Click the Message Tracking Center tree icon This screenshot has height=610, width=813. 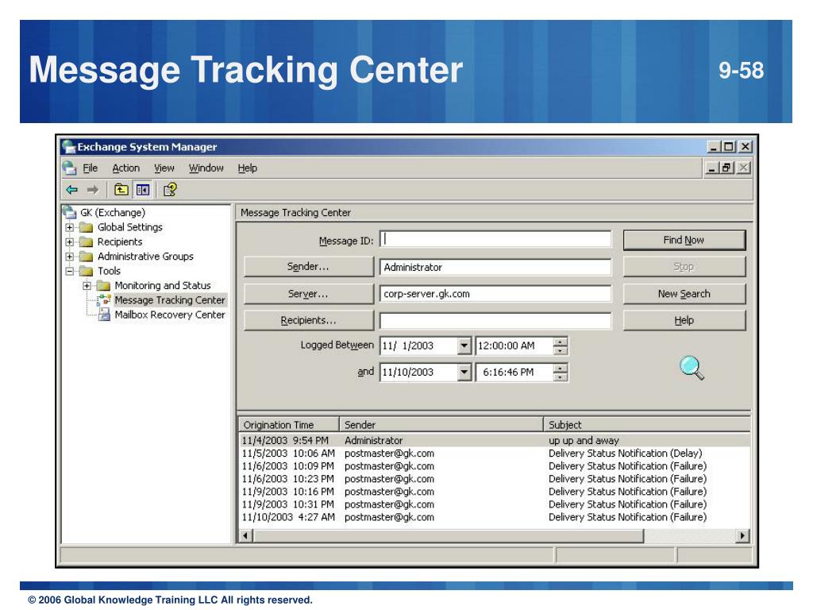(x=104, y=299)
